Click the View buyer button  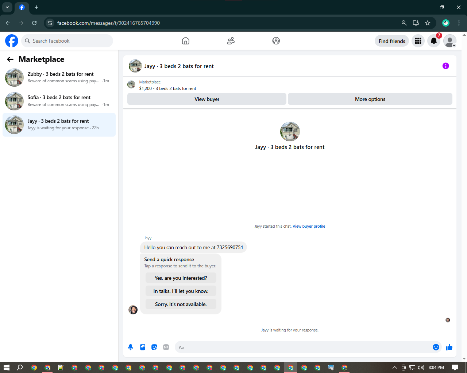pos(207,99)
